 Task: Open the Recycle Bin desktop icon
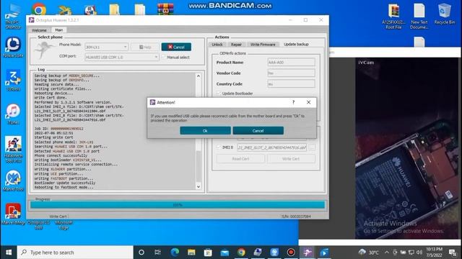pos(445,14)
